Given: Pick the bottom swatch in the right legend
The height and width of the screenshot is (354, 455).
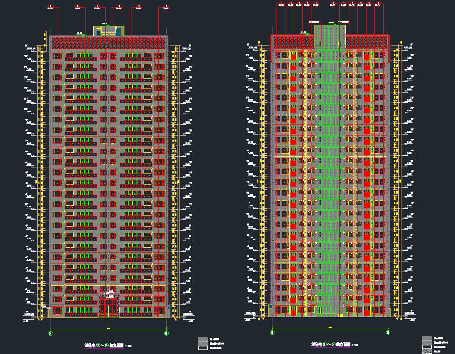Looking at the screenshot, I should [x=426, y=349].
